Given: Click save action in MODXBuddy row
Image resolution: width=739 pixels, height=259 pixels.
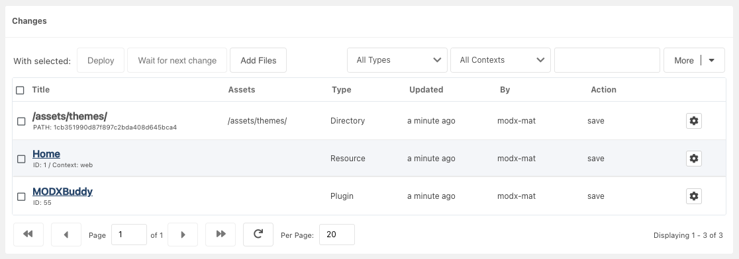Looking at the screenshot, I should point(596,196).
